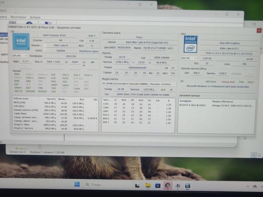263x197 pixels.
Task: Select the Турбо Макс operating point row
Action: click(x=55, y=114)
